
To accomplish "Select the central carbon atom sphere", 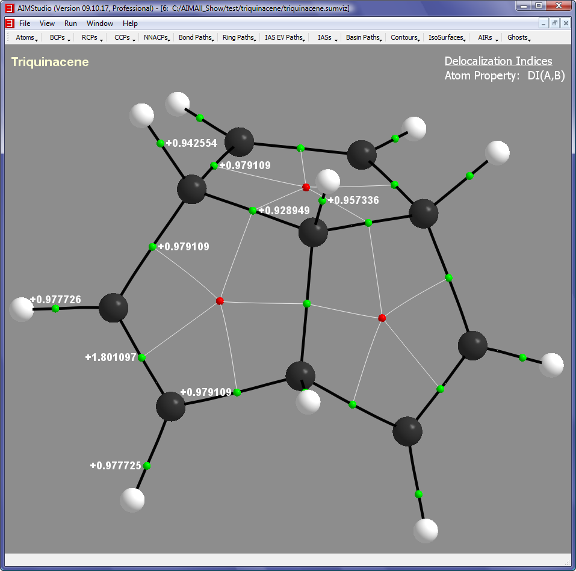I will pos(313,232).
